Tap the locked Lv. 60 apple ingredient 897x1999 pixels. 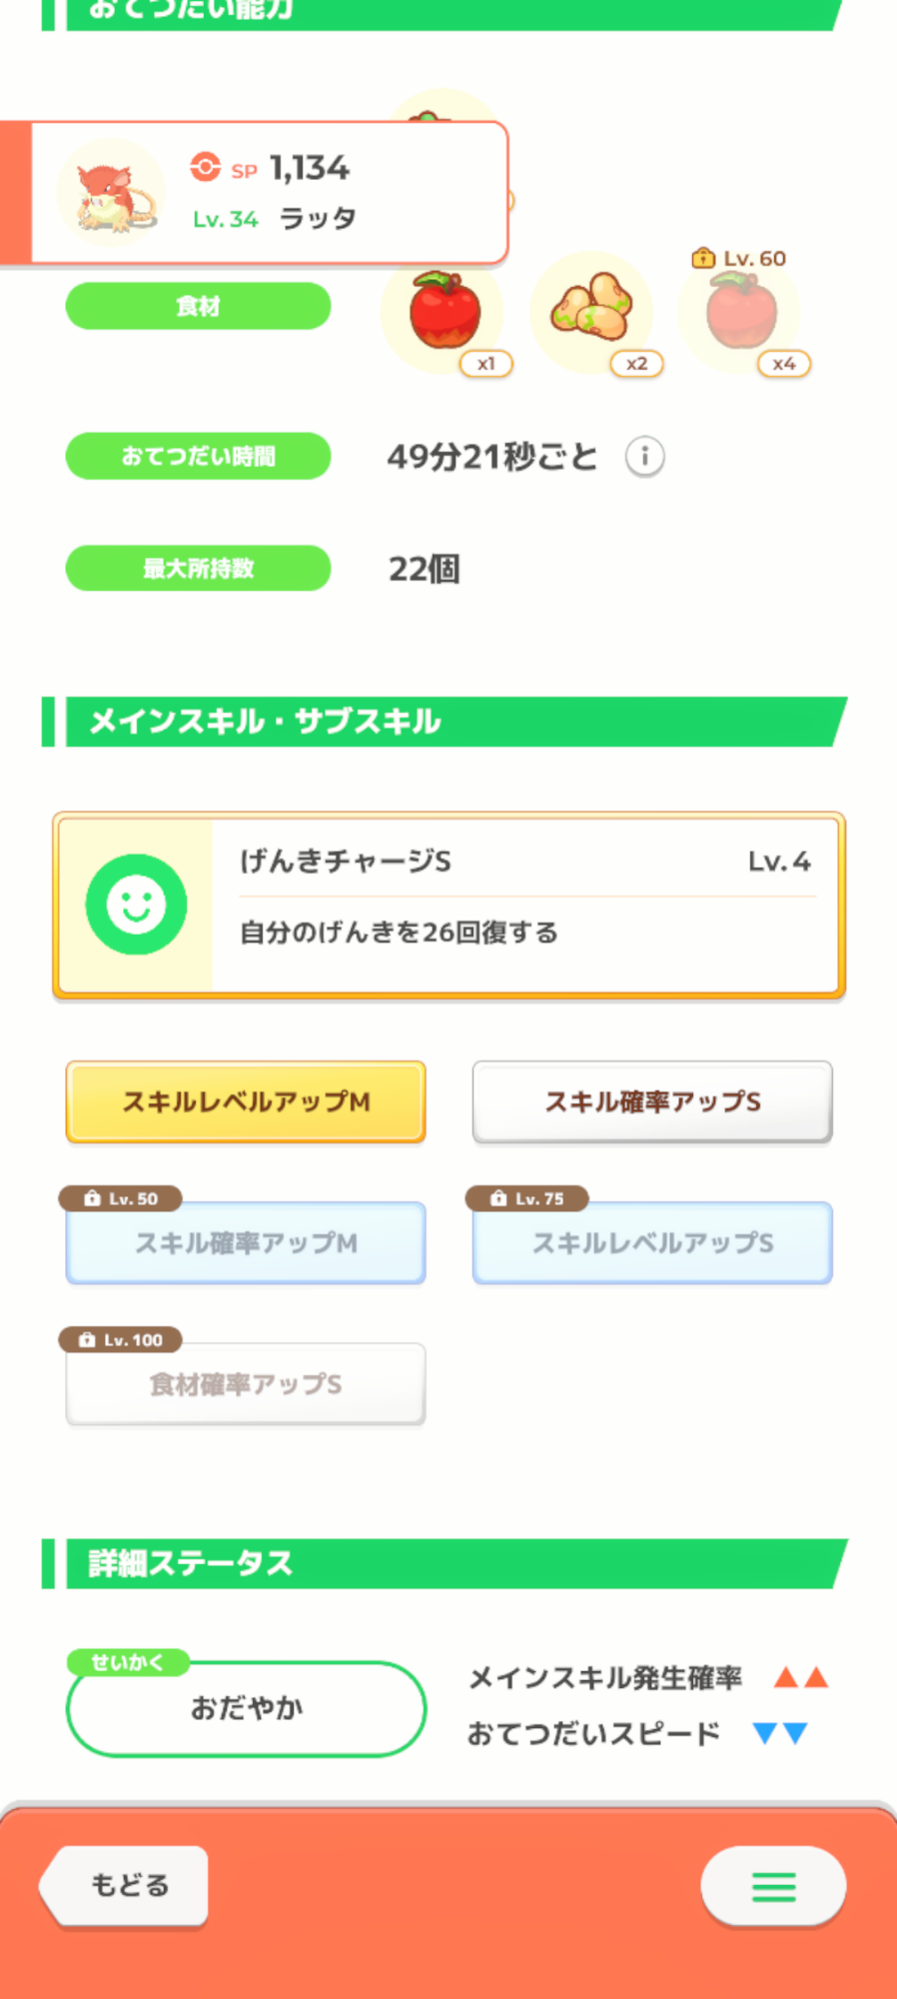pos(741,311)
